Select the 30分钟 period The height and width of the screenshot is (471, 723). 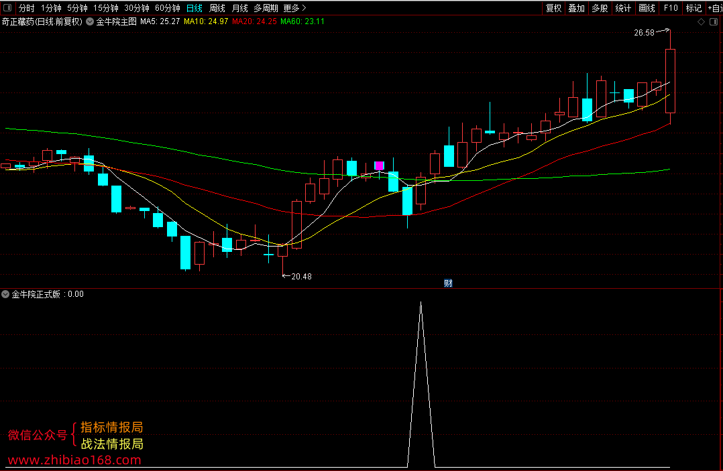pyautogui.click(x=137, y=8)
